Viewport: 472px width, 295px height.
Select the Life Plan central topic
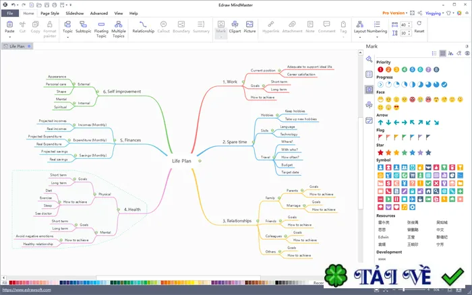(x=181, y=161)
